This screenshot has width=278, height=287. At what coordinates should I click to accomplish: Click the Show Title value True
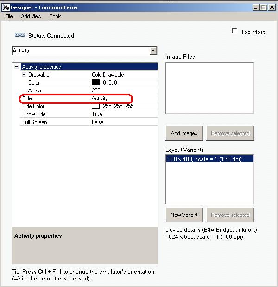pos(97,114)
